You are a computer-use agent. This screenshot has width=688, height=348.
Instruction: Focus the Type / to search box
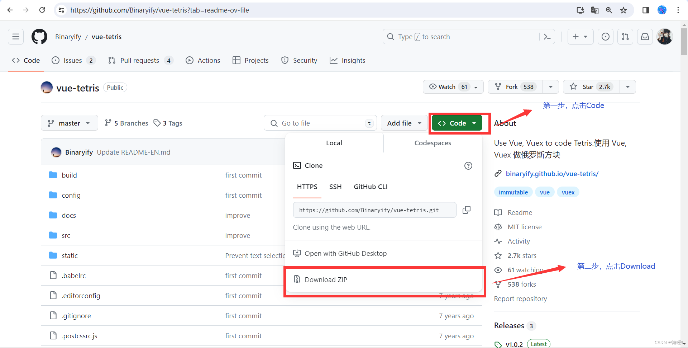(462, 37)
